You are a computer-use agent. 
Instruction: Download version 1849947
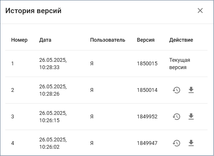pyautogui.click(x=191, y=143)
